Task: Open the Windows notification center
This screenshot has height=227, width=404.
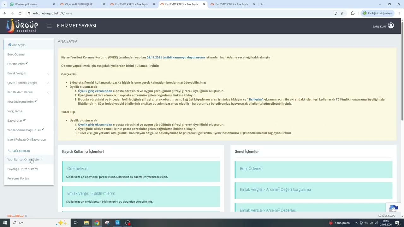Action: (398, 223)
